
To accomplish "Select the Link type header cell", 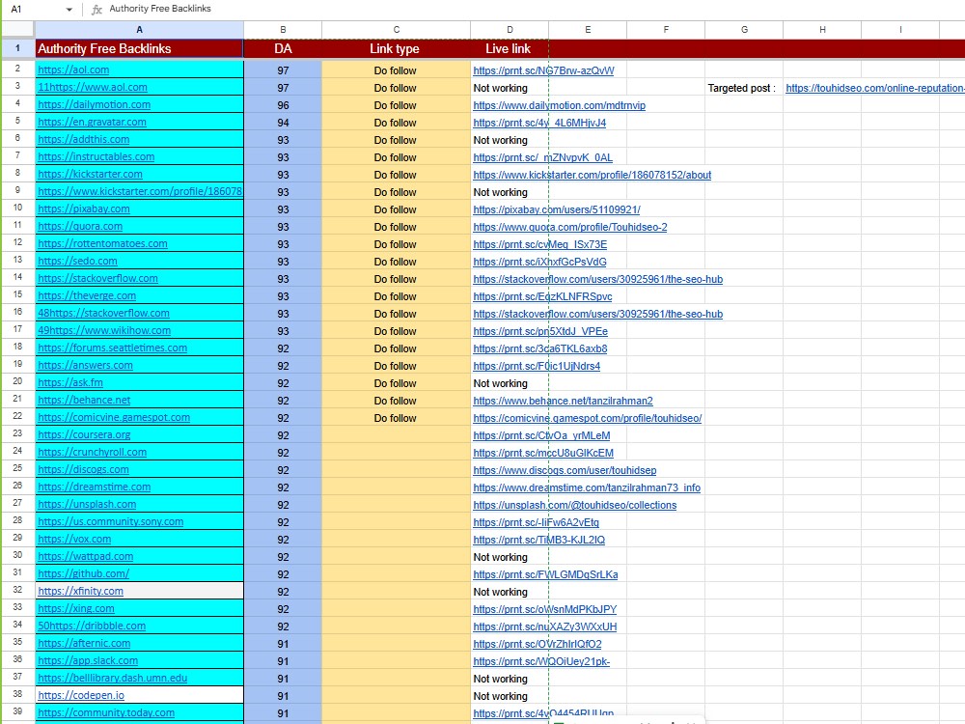I will 396,48.
